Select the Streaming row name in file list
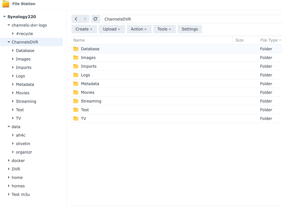282x206 pixels. pyautogui.click(x=91, y=101)
